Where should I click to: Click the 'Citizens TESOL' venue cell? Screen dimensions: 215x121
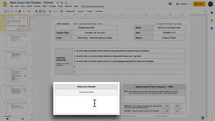click(x=169, y=38)
